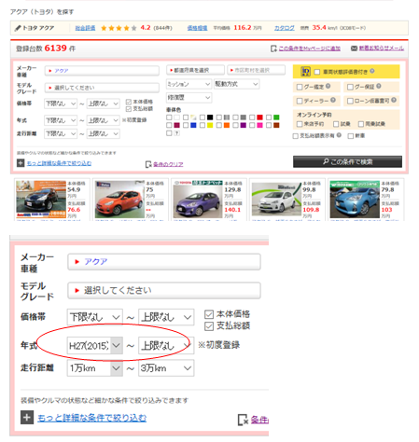Click 条件のクリア in the upper form
Image resolution: width=419 pixels, height=442 pixels.
tap(168, 164)
